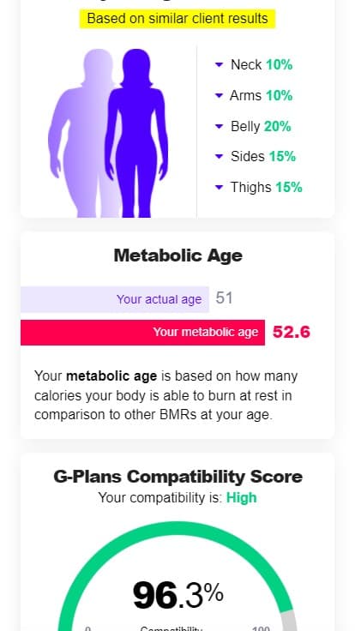
Task: Click the down arrow beside Belly
Action: [x=219, y=126]
